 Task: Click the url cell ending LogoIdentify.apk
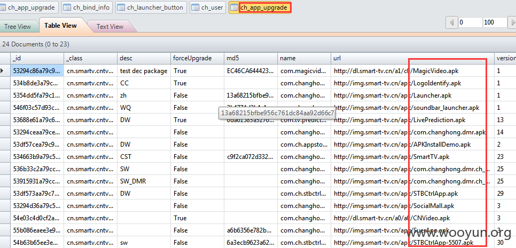tap(413, 83)
